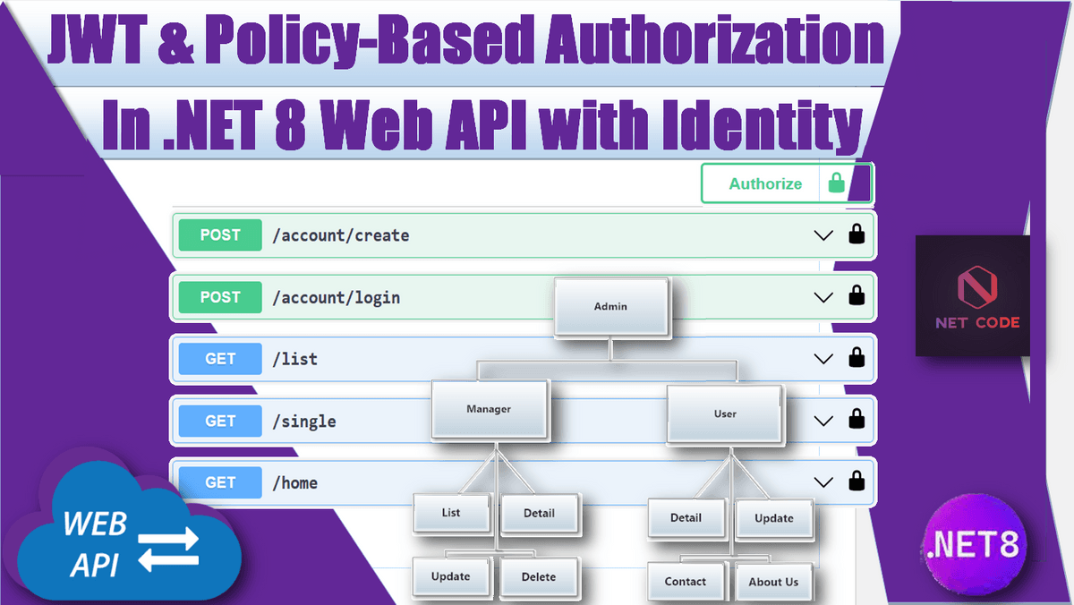Click the Contact box under User
Screen dimensions: 1074x605
(x=686, y=582)
